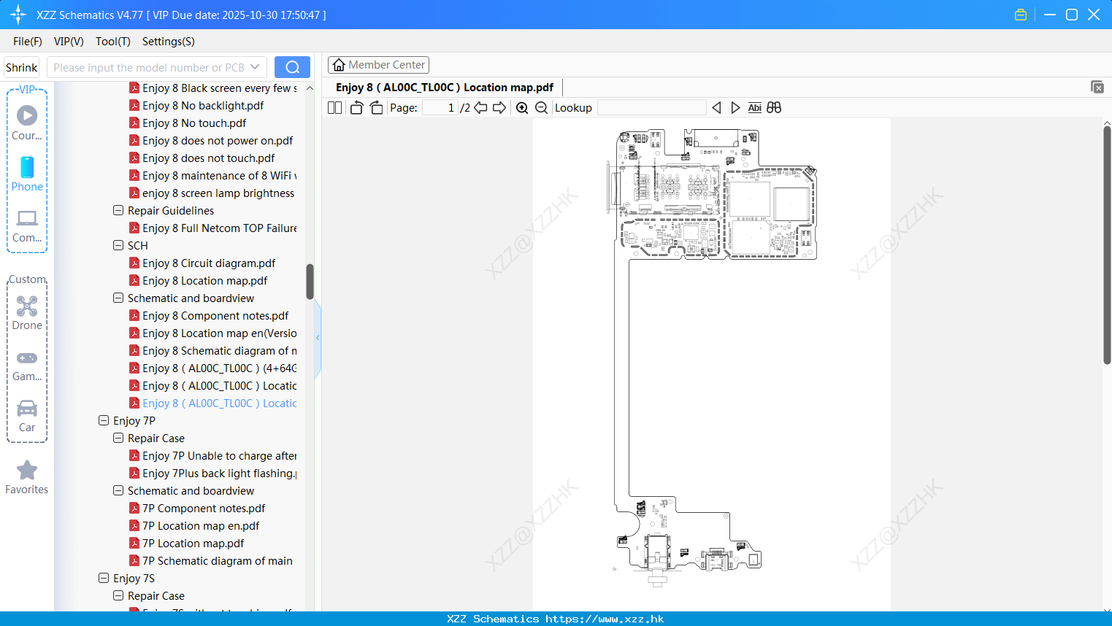Image resolution: width=1112 pixels, height=626 pixels.
Task: Collapse the side panel splitter handle
Action: point(318,338)
